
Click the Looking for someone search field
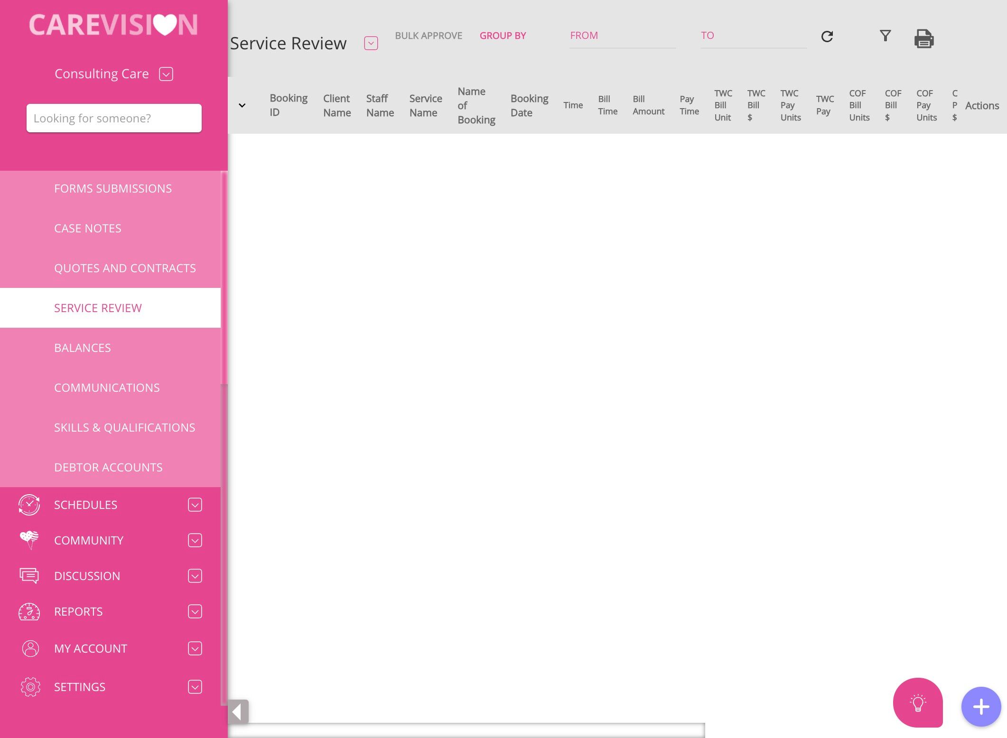114,118
